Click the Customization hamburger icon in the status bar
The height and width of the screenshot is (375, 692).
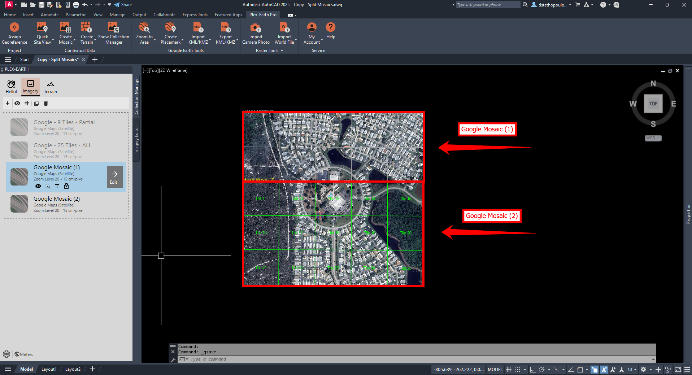click(687, 369)
